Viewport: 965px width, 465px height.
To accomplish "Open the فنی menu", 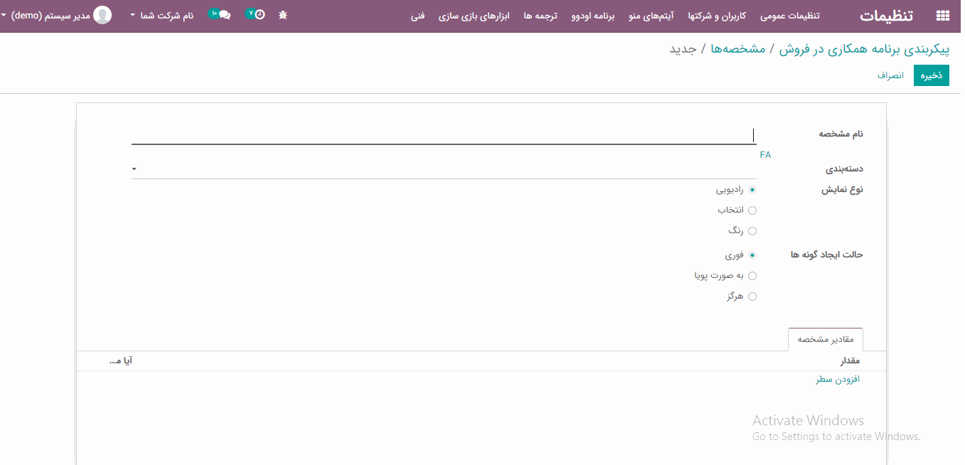I will pyautogui.click(x=417, y=15).
